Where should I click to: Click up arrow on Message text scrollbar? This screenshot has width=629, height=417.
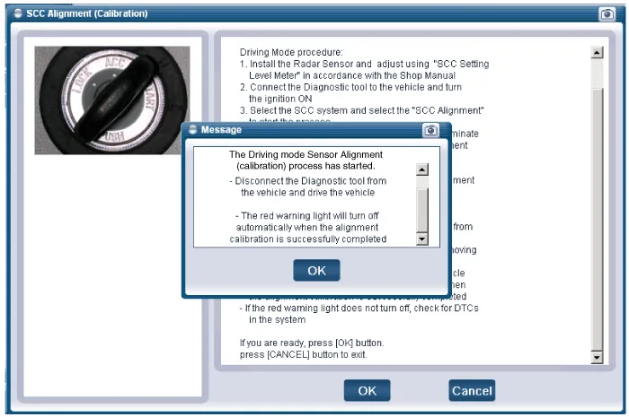click(422, 169)
